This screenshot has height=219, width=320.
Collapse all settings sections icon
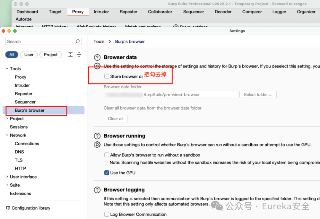point(79,55)
